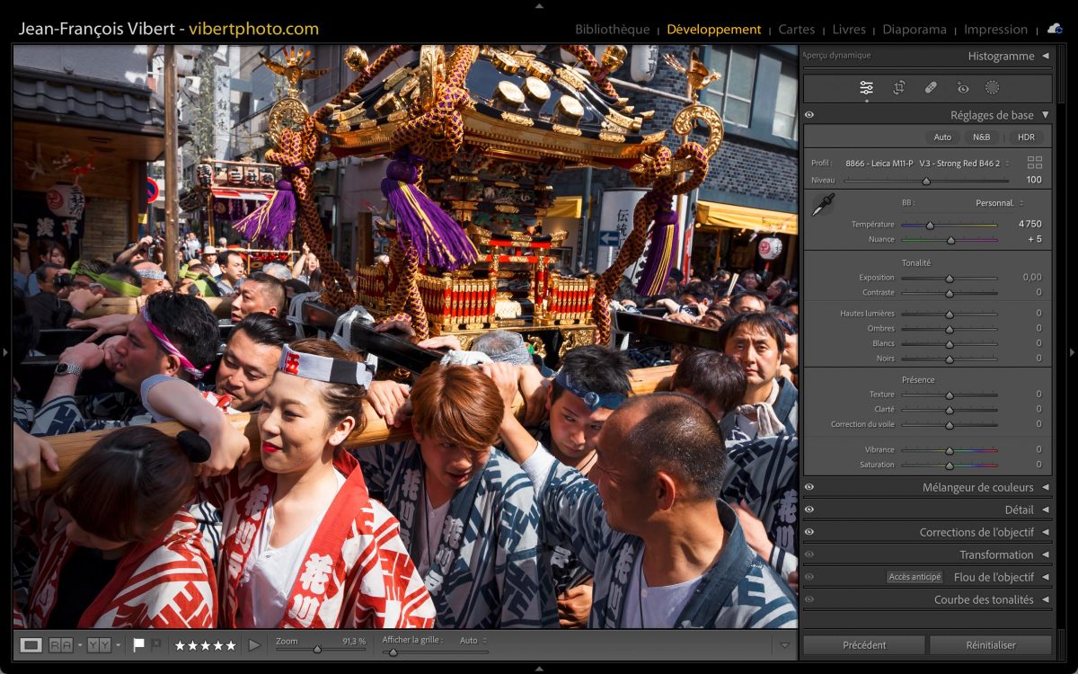Click the Réinitialiser button
The image size is (1078, 674).
[990, 645]
